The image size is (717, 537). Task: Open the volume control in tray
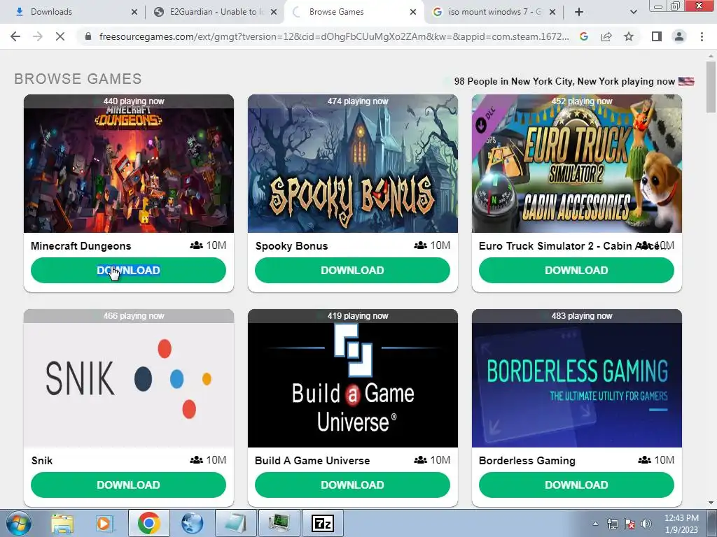point(646,524)
